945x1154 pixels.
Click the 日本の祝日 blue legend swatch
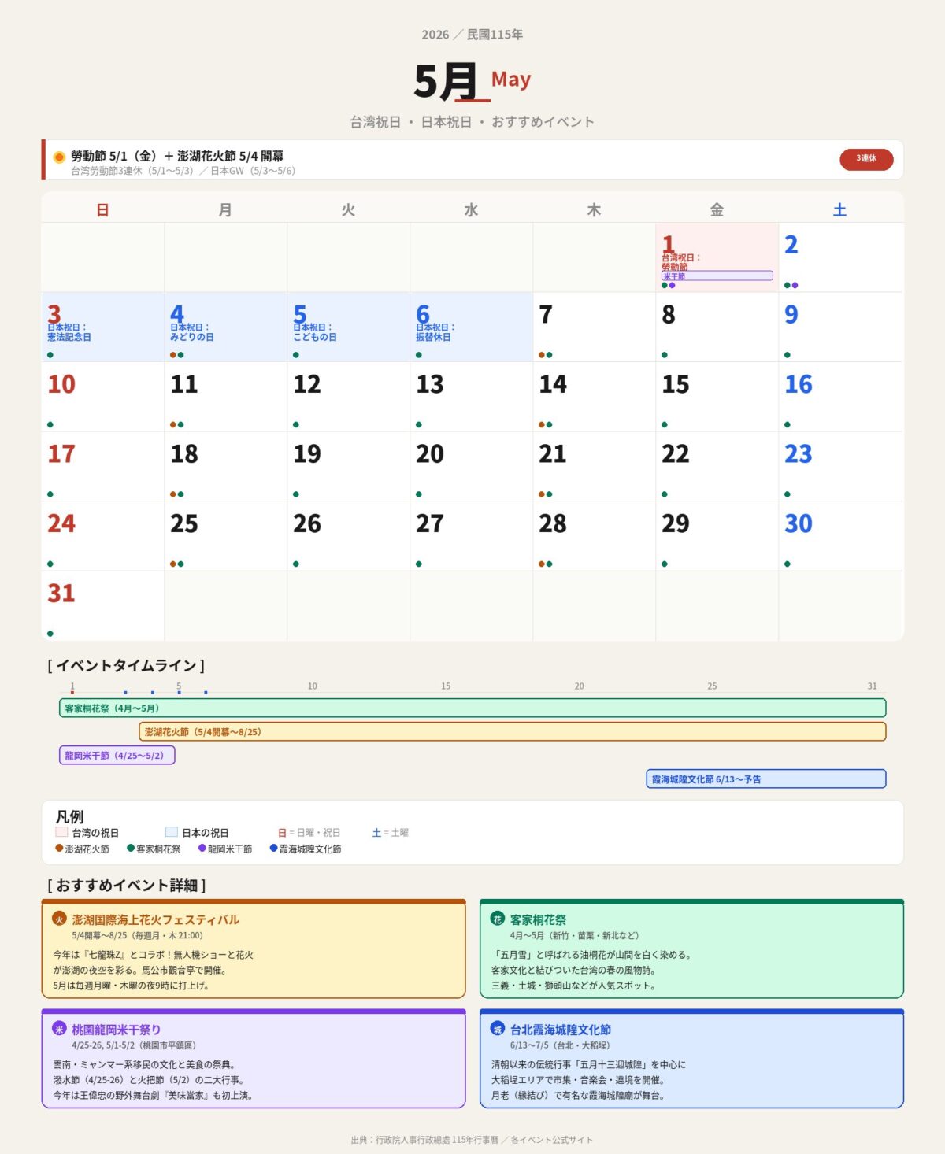pyautogui.click(x=172, y=832)
